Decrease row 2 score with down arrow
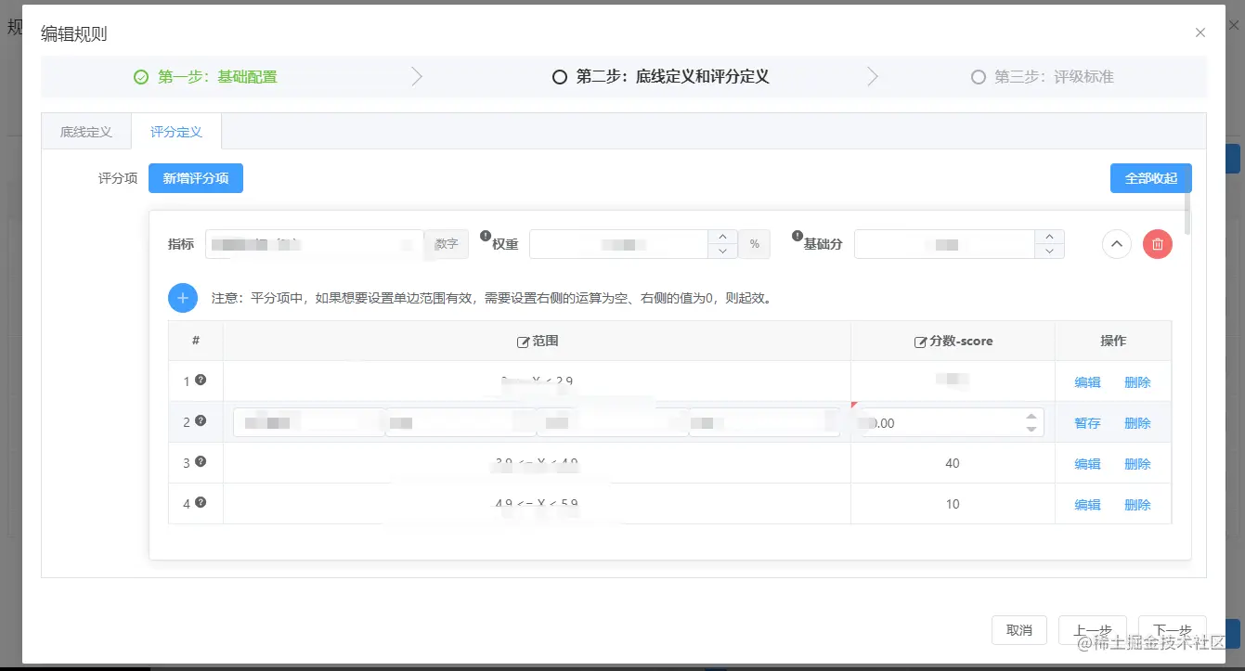 [1031, 429]
